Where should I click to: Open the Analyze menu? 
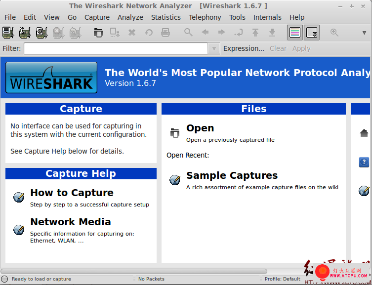click(130, 17)
